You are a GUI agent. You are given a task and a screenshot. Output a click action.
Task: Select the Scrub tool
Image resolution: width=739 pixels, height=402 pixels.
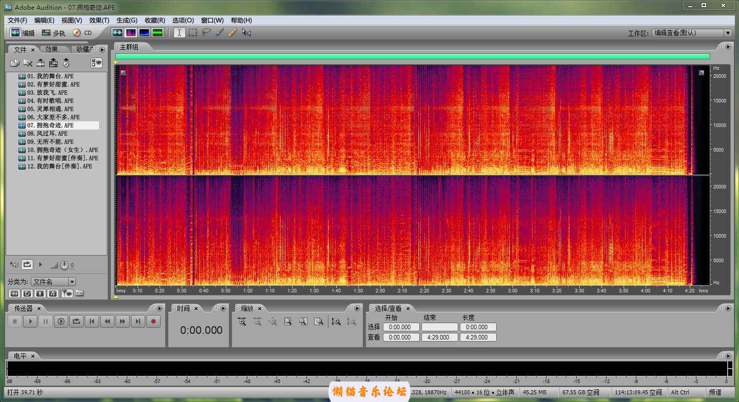coord(246,32)
